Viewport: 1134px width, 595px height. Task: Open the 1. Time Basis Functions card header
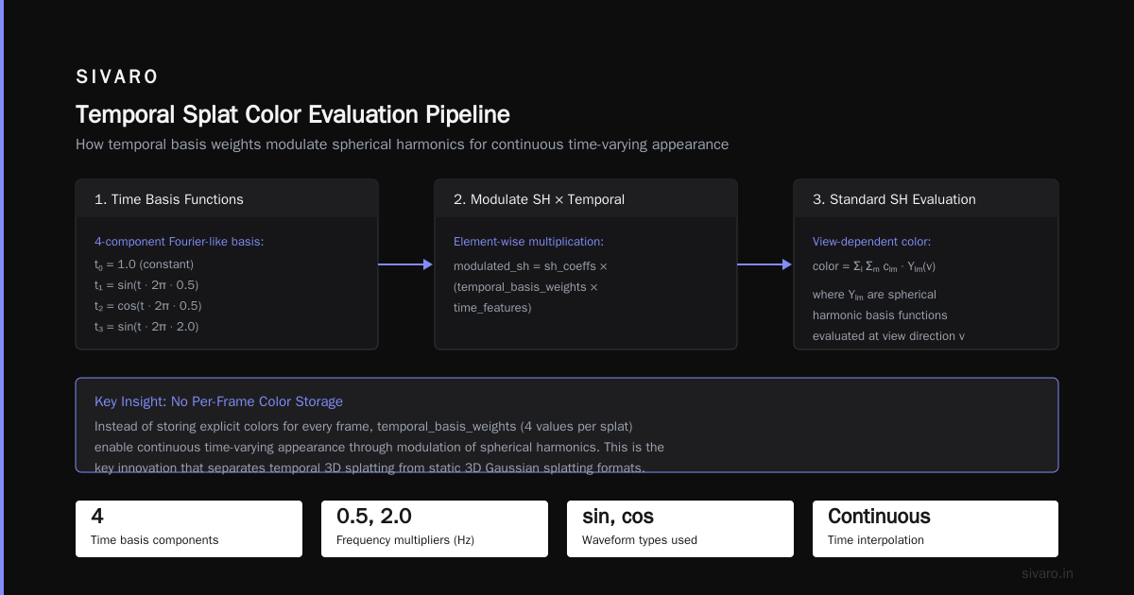[x=227, y=199]
